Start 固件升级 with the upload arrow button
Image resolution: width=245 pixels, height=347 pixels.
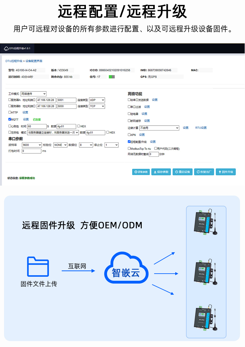226,172
